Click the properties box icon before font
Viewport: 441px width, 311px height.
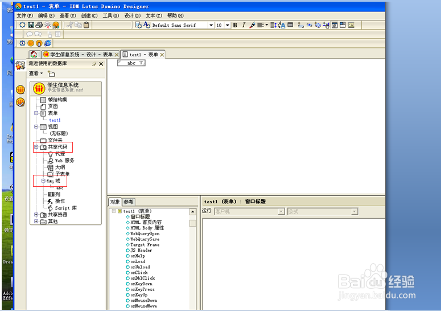tap(138, 25)
